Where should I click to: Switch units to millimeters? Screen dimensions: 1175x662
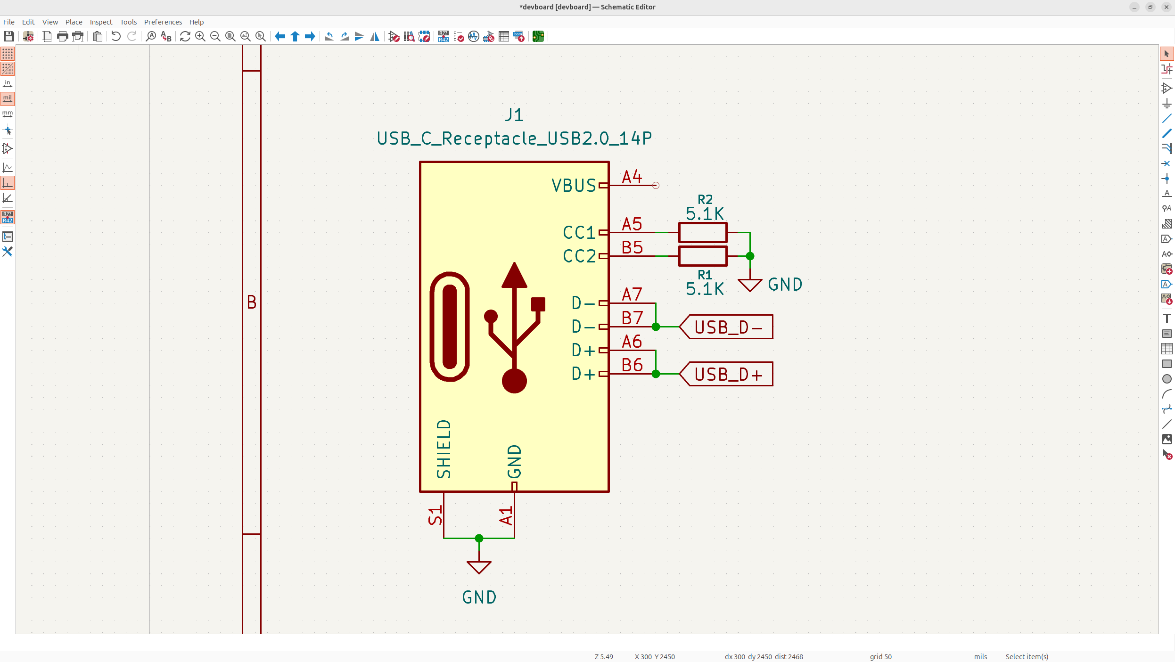coord(8,114)
